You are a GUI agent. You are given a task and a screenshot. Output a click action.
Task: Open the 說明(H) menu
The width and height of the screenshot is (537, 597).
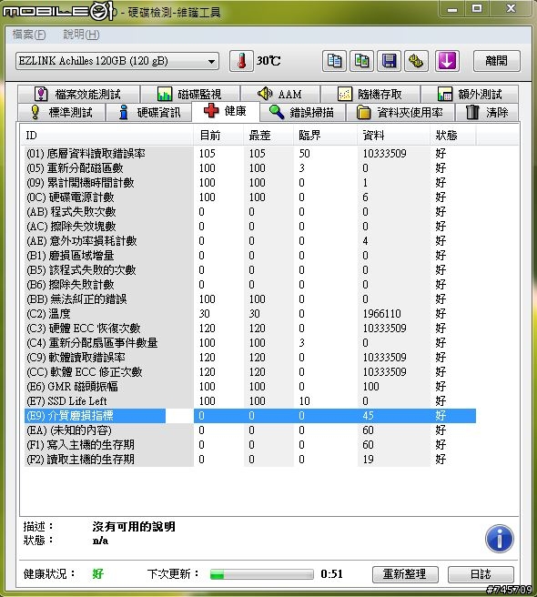pos(81,35)
